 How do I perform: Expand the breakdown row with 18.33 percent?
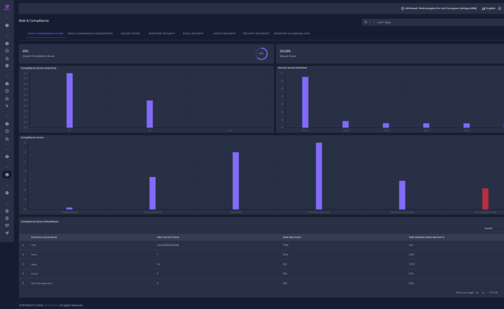(23, 264)
